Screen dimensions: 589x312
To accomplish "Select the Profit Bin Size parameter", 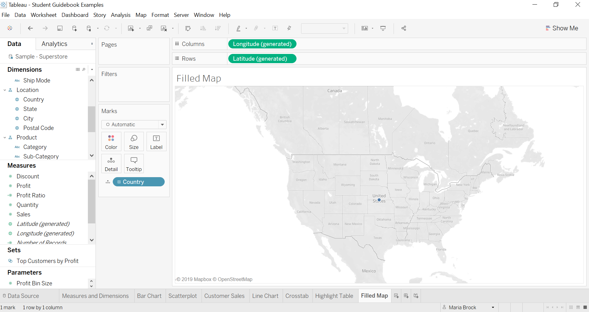I will (34, 283).
